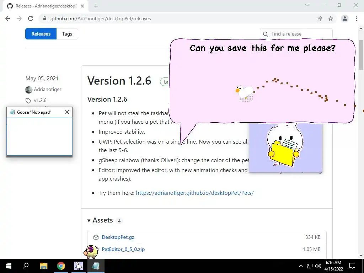Click the rabbit holding the yellow folder
This screenshot has height=273, width=364.
click(285, 146)
